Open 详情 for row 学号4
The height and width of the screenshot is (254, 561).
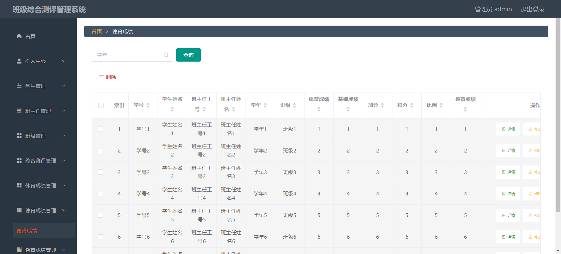pyautogui.click(x=508, y=194)
